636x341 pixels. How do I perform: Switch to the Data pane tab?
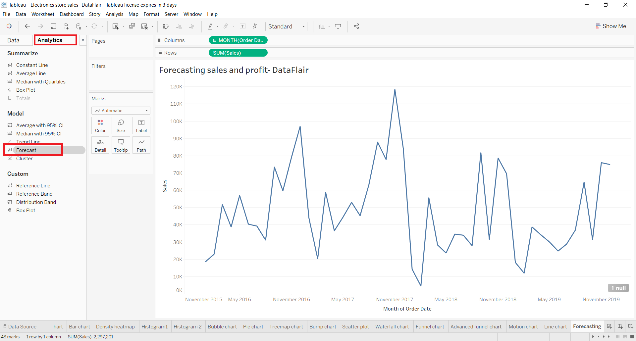(x=14, y=40)
